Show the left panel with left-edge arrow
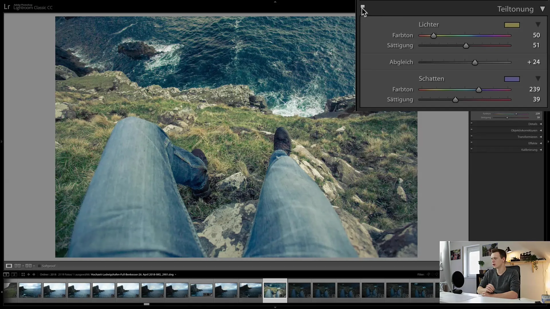Viewport: 550px width, 309px height. point(1,142)
